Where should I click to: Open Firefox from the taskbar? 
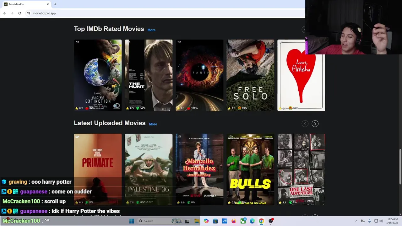click(x=234, y=221)
